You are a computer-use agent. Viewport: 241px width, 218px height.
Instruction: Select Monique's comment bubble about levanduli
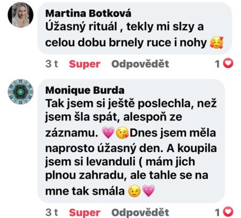click(131, 141)
